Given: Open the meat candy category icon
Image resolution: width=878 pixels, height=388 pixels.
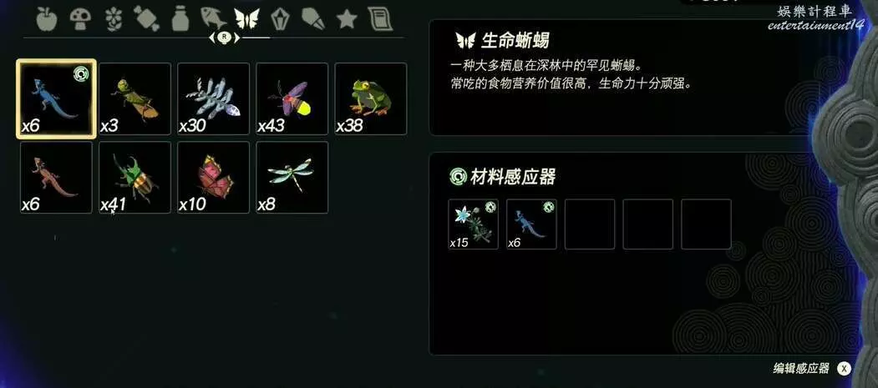Looking at the screenshot, I should [x=147, y=19].
